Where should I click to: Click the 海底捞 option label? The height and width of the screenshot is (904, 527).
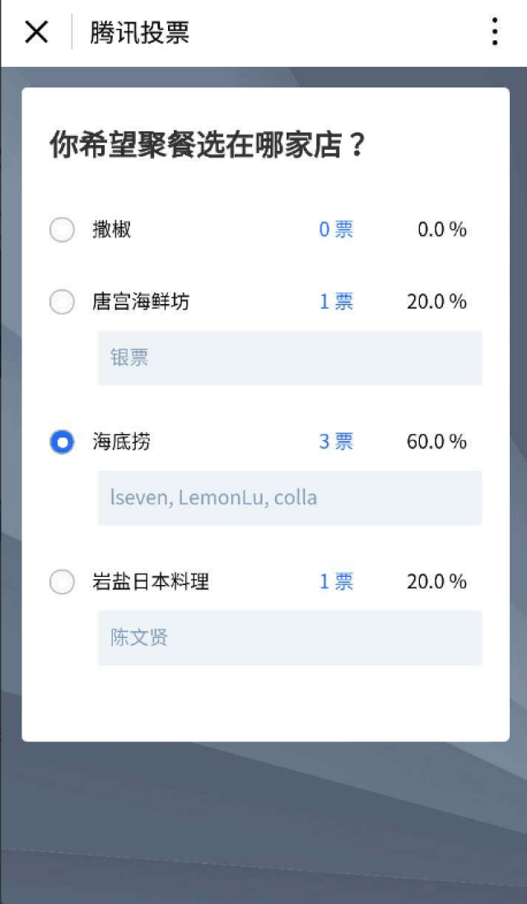point(122,442)
